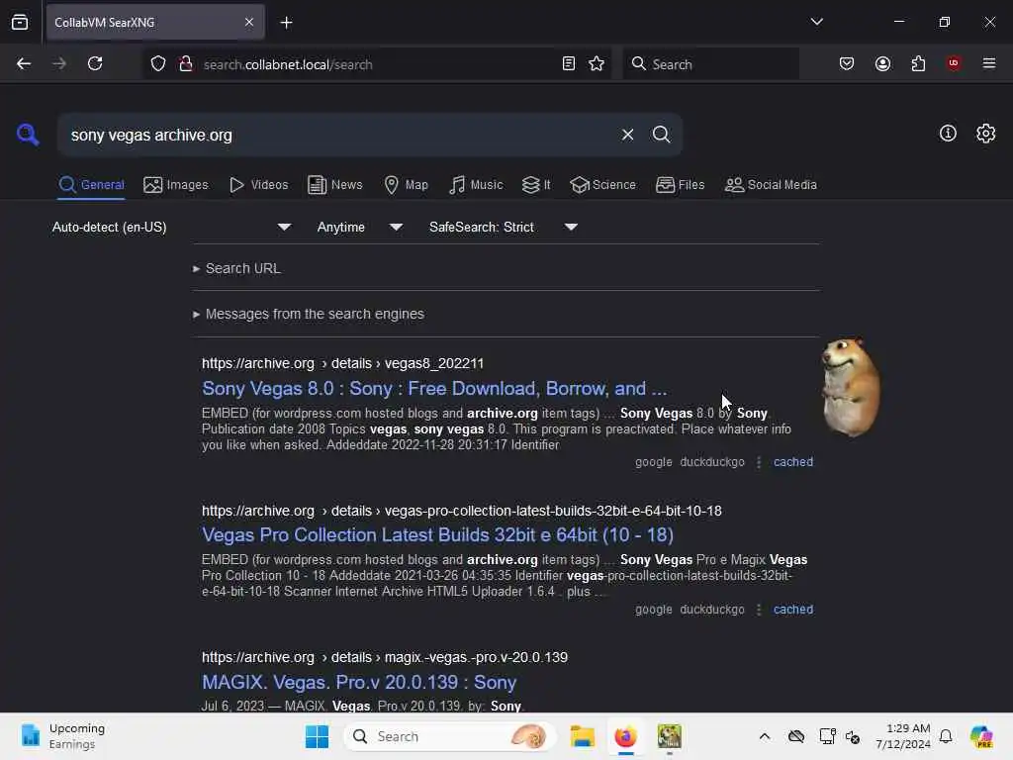The width and height of the screenshot is (1013, 760).
Task: Open SearXNG preferences gear icon
Action: (x=986, y=134)
